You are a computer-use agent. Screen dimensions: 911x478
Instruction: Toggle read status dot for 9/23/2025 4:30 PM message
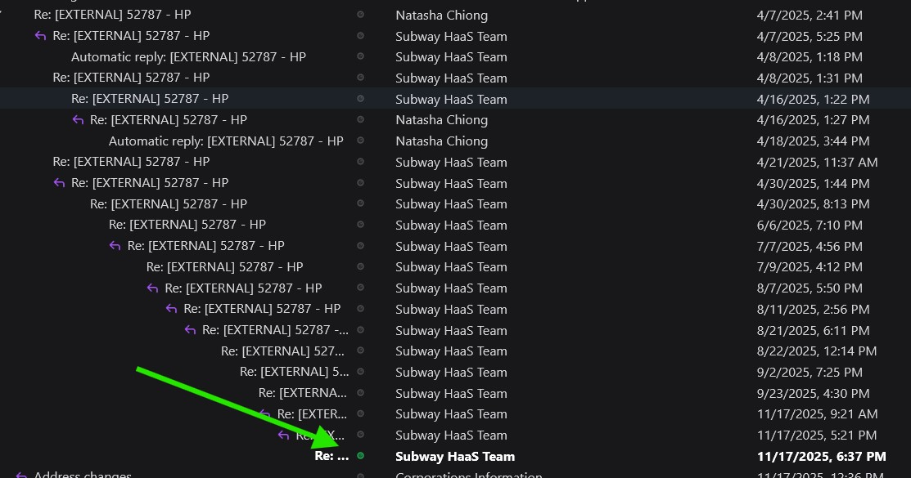click(360, 393)
